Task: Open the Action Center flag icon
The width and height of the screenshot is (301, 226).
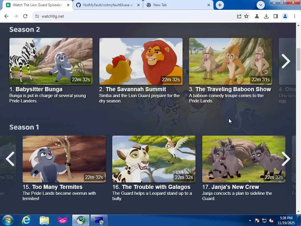Action: pos(257,221)
